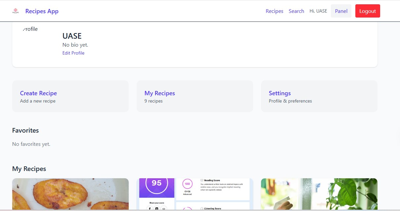Open the Create Recipe card
This screenshot has height=211, width=400.
[x=70, y=96]
